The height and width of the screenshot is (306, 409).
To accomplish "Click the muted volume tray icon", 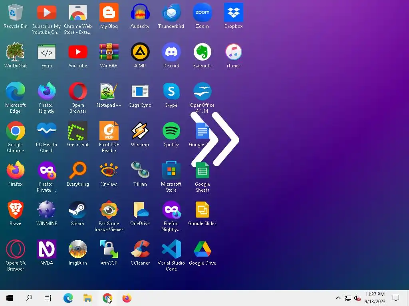I will point(357,298).
